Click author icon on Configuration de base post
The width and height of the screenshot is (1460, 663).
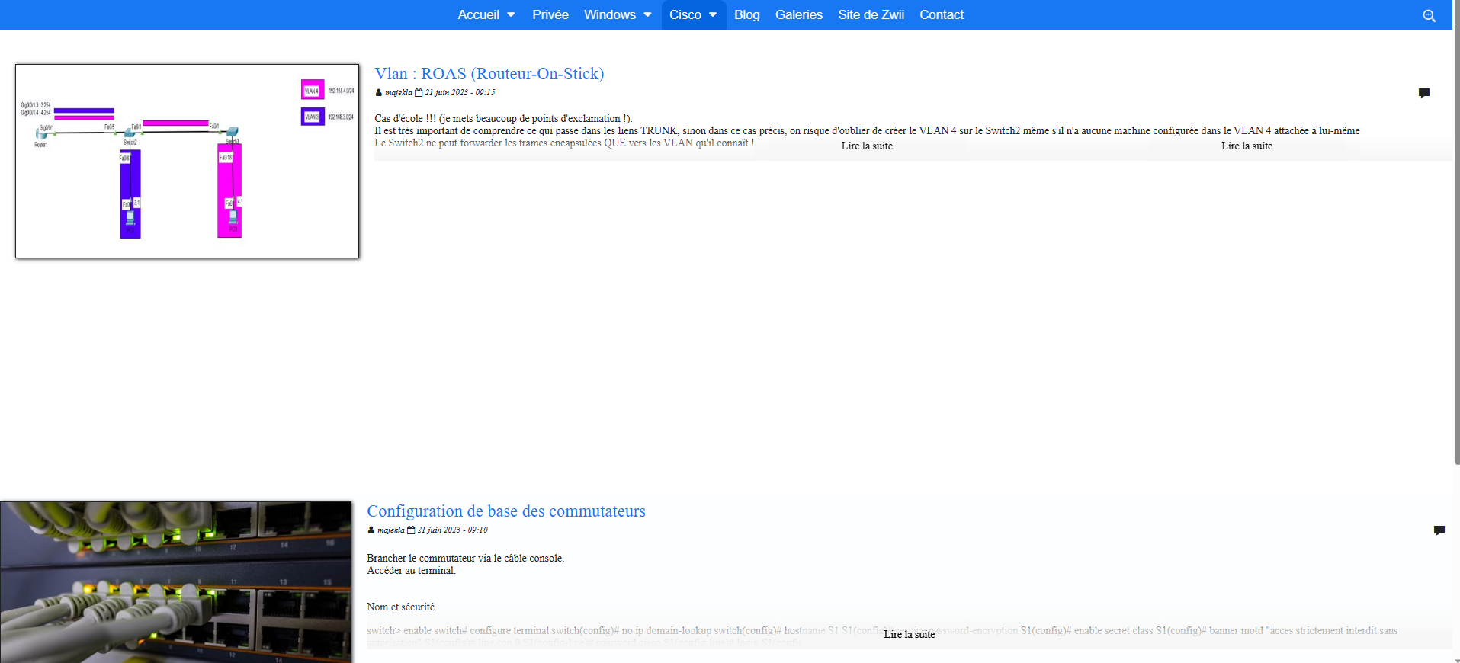[371, 530]
